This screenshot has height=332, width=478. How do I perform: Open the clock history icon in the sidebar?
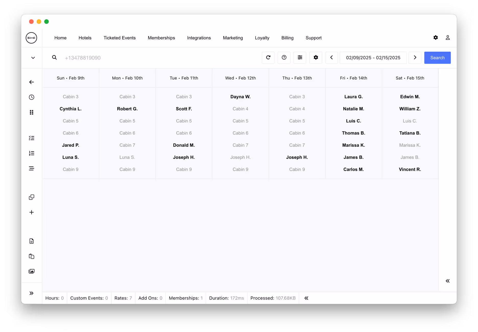point(31,97)
